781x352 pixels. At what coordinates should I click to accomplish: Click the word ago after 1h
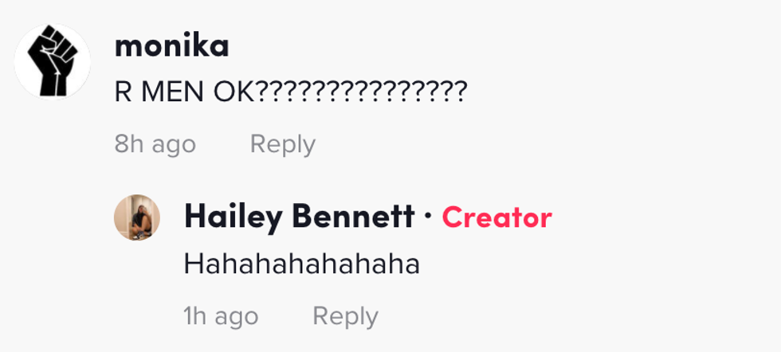coord(237,317)
